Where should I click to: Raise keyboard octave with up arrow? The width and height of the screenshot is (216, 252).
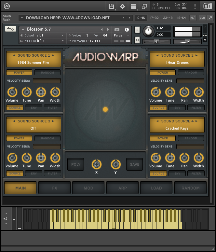point(6,214)
